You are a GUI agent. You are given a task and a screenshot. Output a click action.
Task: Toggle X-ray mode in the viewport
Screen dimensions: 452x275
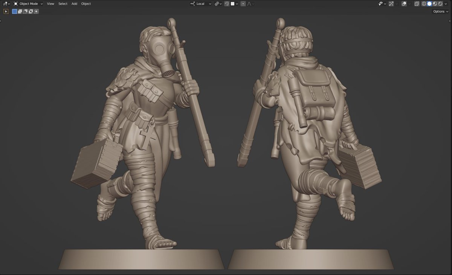click(417, 3)
